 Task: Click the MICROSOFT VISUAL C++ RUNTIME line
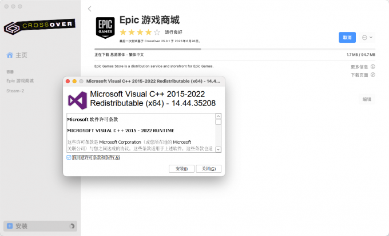pyautogui.click(x=121, y=131)
